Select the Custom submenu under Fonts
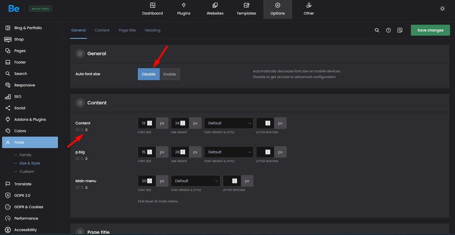Image resolution: width=455 pixels, height=235 pixels. point(27,172)
